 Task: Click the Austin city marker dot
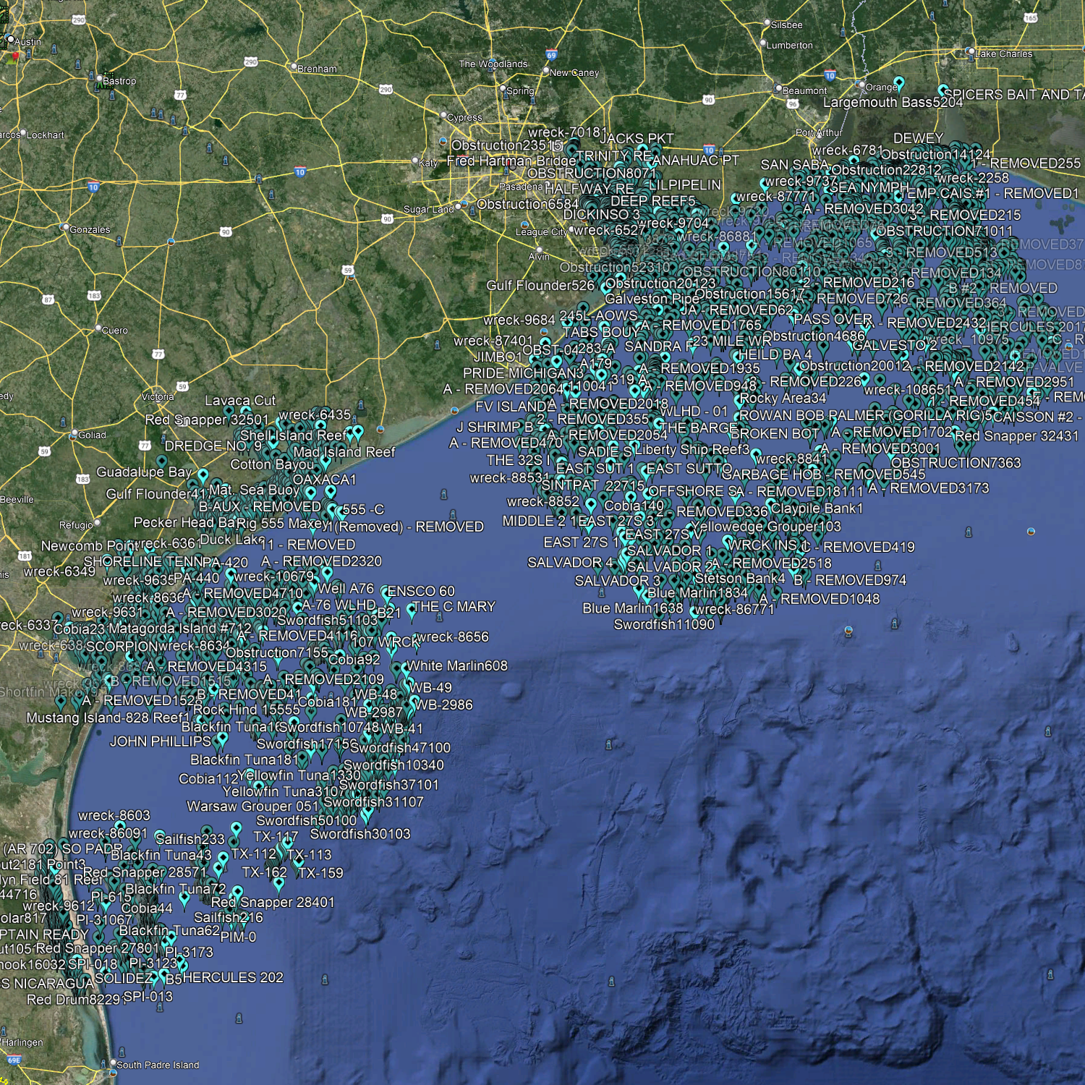(9, 38)
